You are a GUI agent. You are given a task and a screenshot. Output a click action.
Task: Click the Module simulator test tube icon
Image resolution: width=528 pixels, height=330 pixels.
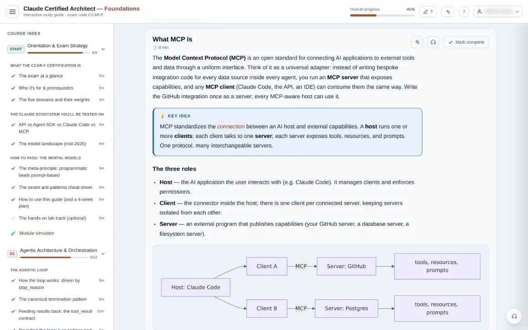coord(13,233)
